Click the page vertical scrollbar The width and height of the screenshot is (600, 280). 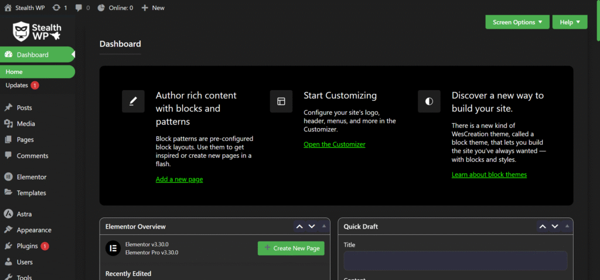click(598, 19)
